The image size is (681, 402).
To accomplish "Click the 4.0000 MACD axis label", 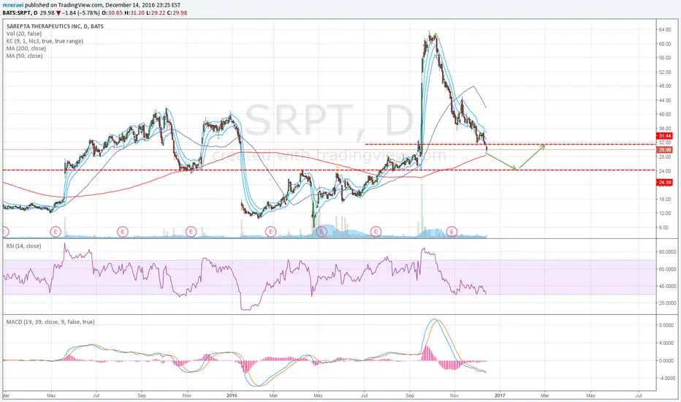I will [666, 343].
